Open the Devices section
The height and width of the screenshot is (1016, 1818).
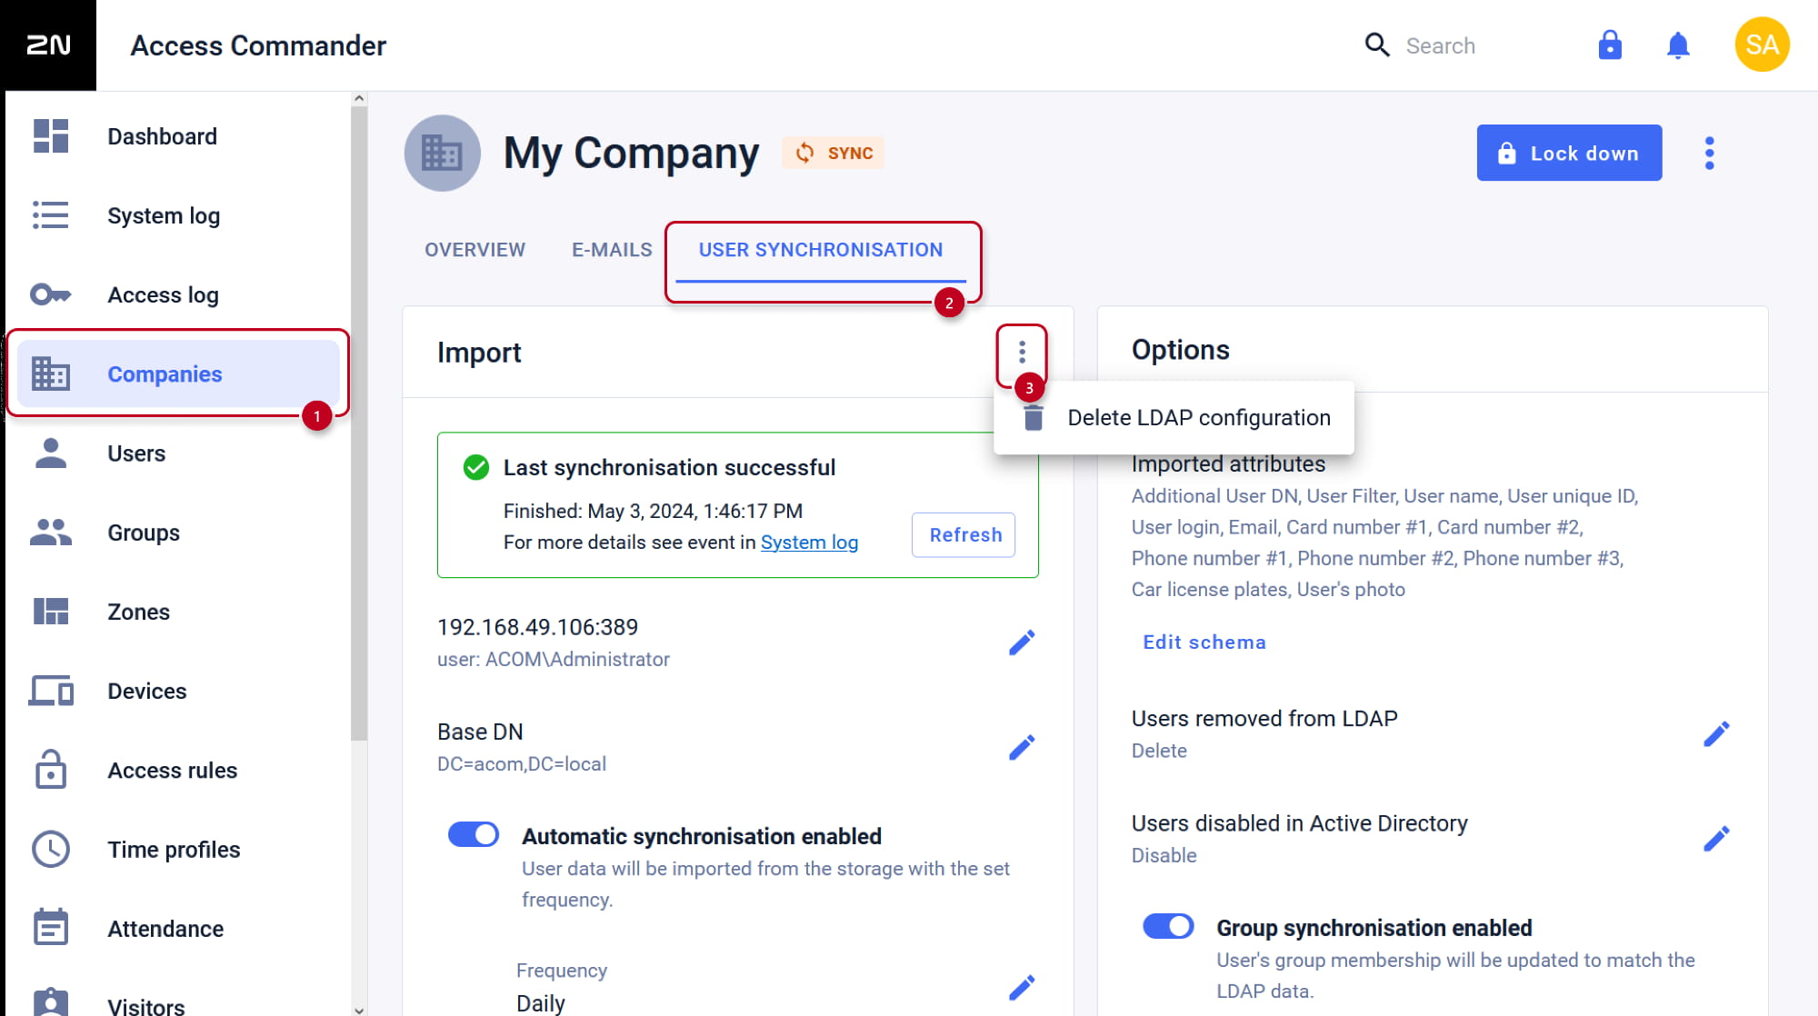177,691
